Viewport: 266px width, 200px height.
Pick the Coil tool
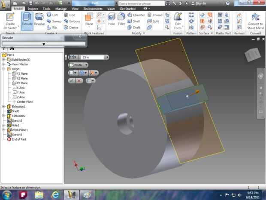[x=69, y=15]
